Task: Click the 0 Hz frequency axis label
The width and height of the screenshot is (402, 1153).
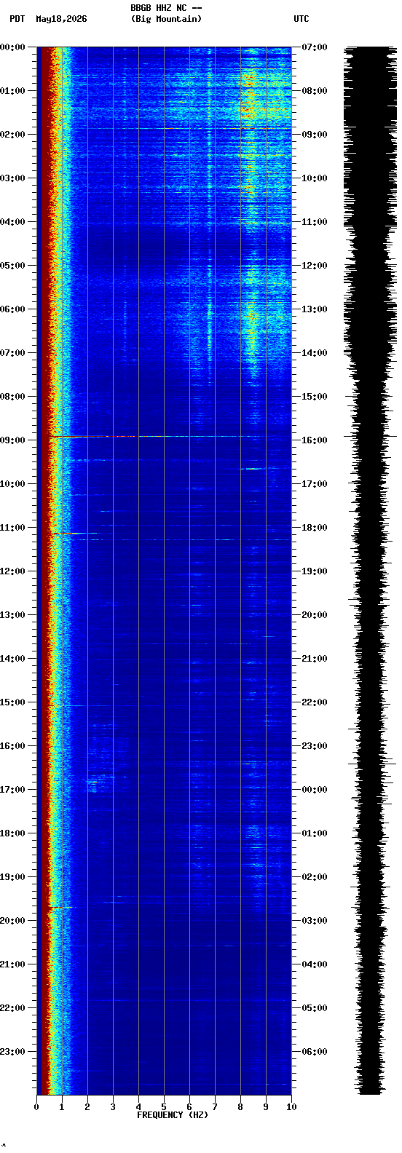Action: (x=36, y=1107)
